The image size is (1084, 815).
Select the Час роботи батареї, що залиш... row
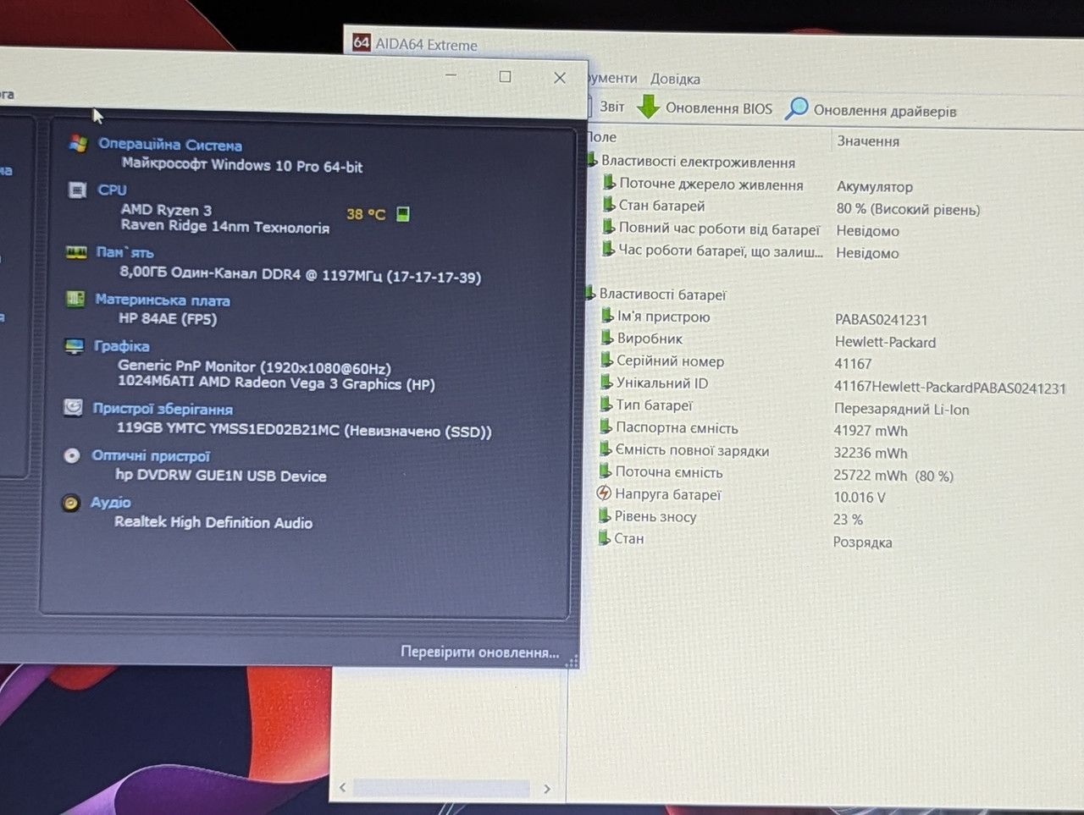click(720, 251)
